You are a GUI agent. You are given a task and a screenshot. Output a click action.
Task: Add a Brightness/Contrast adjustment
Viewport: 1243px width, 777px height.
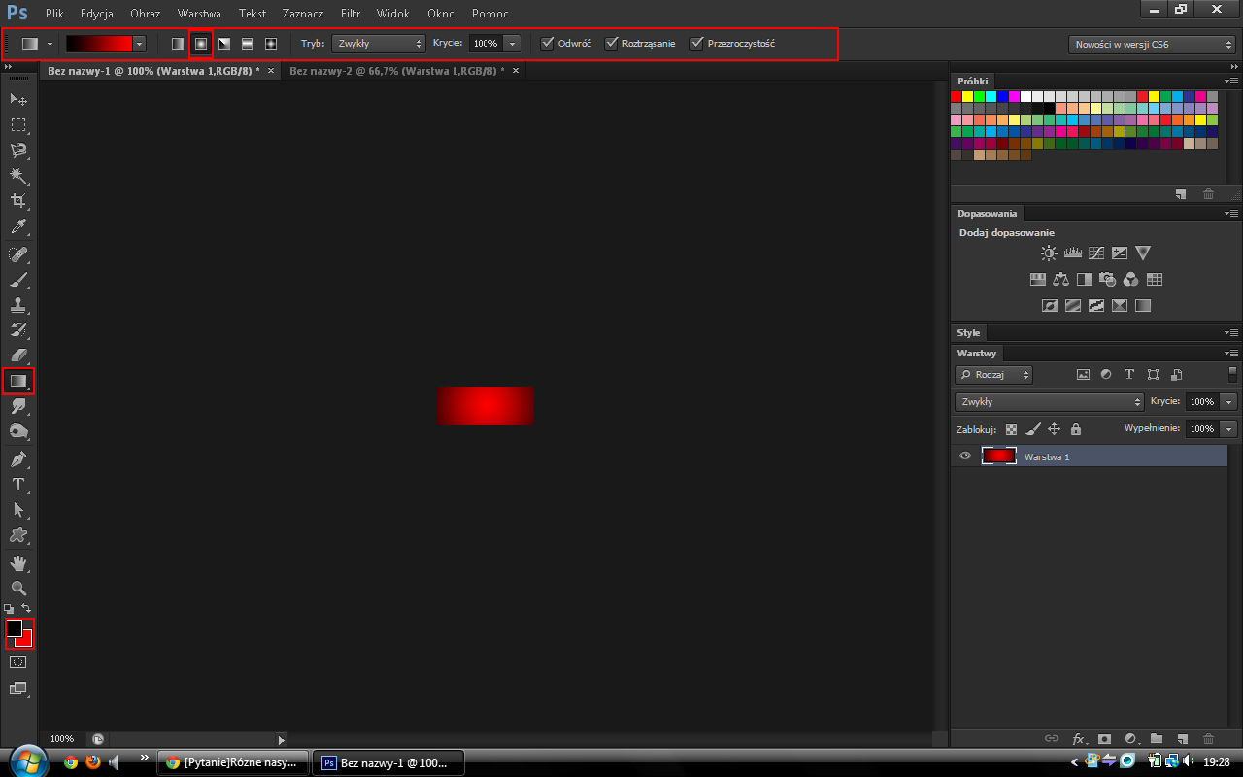(x=1049, y=253)
